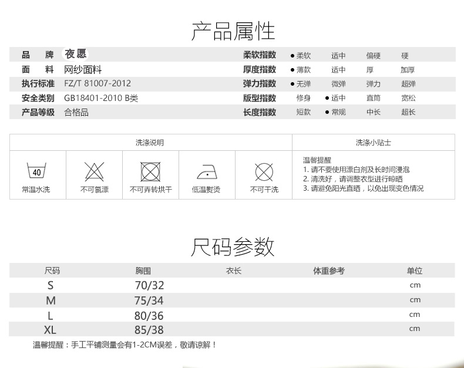
Task: Click the 40-degree water wash icon
Action: [36, 171]
